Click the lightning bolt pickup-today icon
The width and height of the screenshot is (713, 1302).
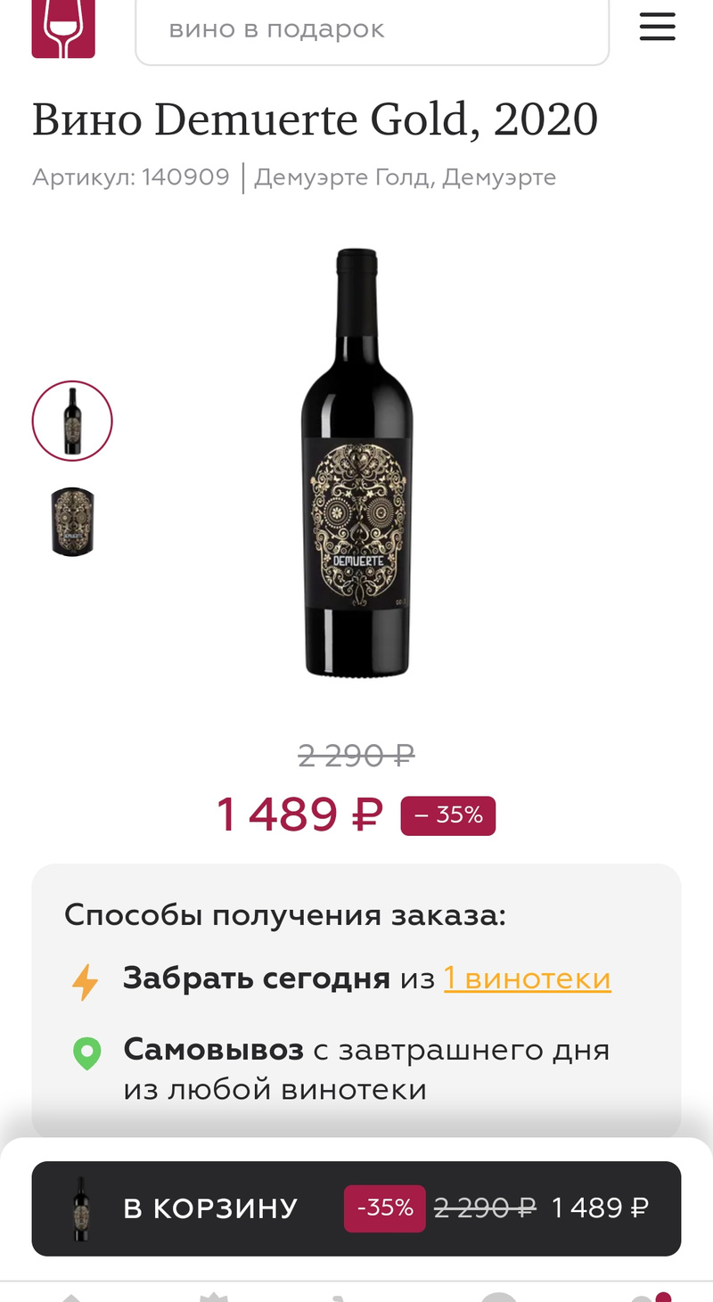click(86, 981)
